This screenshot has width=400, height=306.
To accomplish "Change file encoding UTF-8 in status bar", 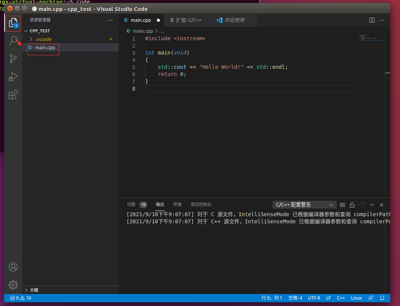I will [x=314, y=298].
